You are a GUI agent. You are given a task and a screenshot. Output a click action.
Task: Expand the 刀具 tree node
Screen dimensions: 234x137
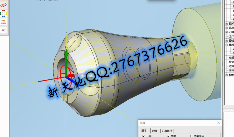227,32
